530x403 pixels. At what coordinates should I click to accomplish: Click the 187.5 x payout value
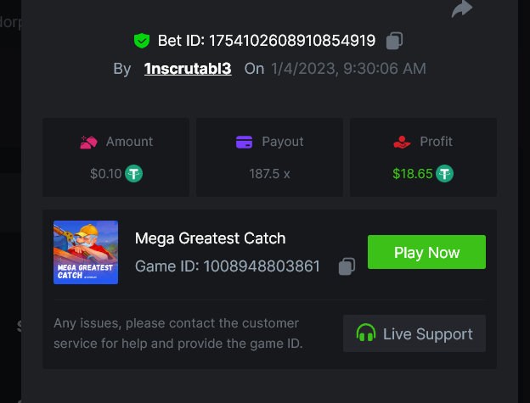[269, 173]
